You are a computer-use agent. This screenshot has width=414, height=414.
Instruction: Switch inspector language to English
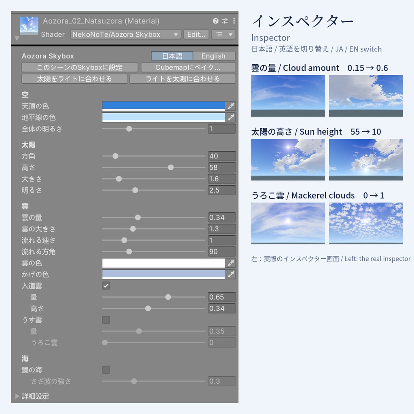pos(214,56)
